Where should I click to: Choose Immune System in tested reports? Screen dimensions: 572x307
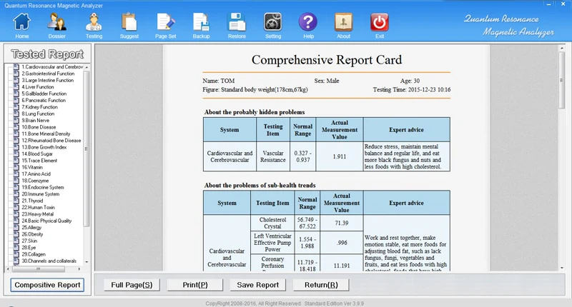pos(42,194)
